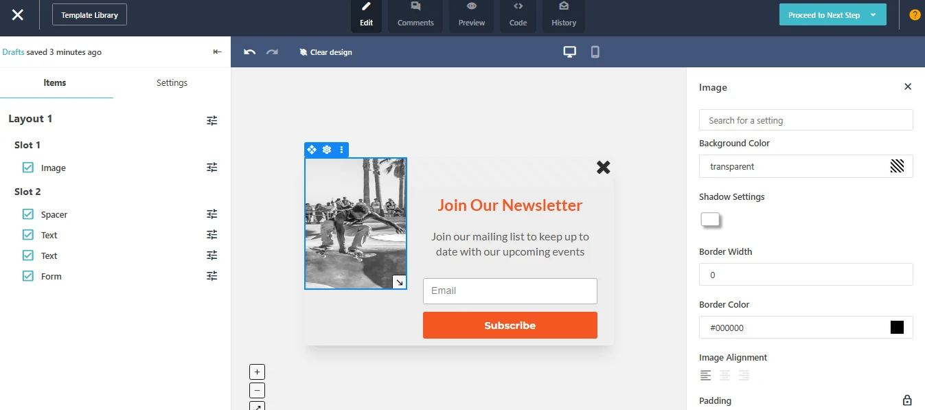
Task: Align image to the center
Action: (724, 376)
